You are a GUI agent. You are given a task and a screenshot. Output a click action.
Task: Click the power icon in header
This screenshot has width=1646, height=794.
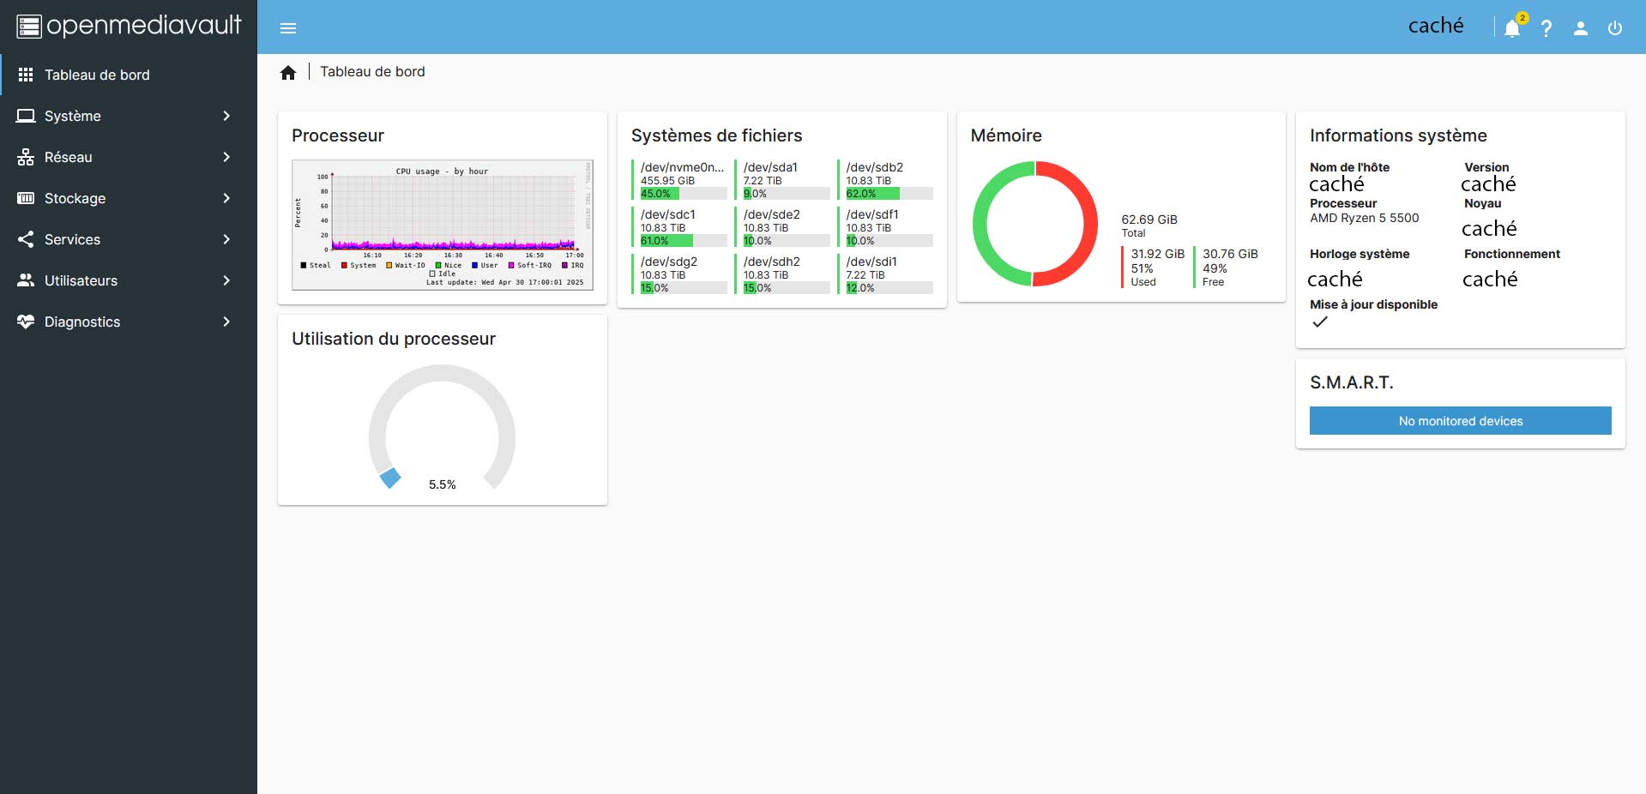(1614, 28)
